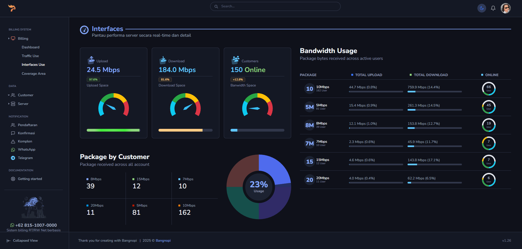The width and height of the screenshot is (522, 249).
Task: Open Getting started documentation
Action: click(30, 179)
